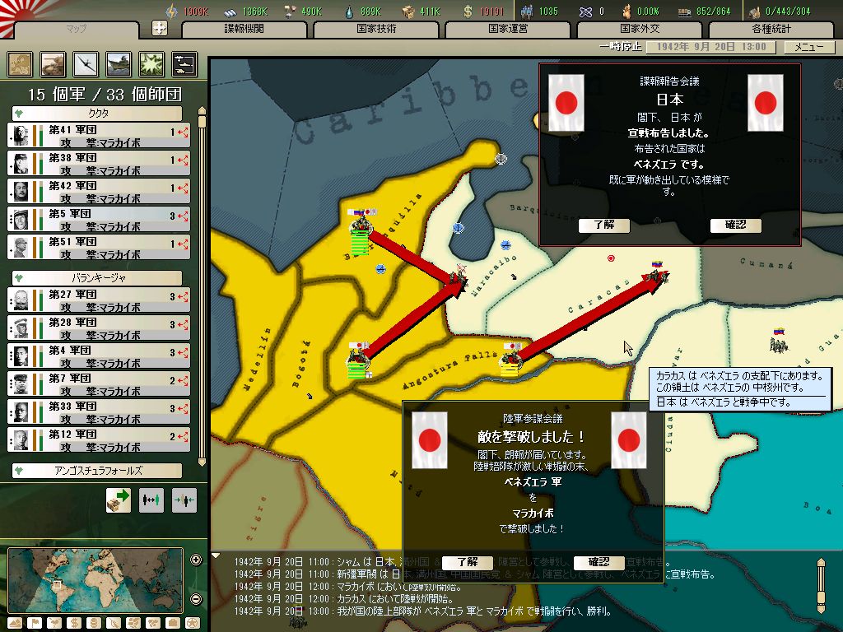The image size is (843, 632).
Task: Expand the アンゴスチュラフォールズ group header
Action: 97,470
